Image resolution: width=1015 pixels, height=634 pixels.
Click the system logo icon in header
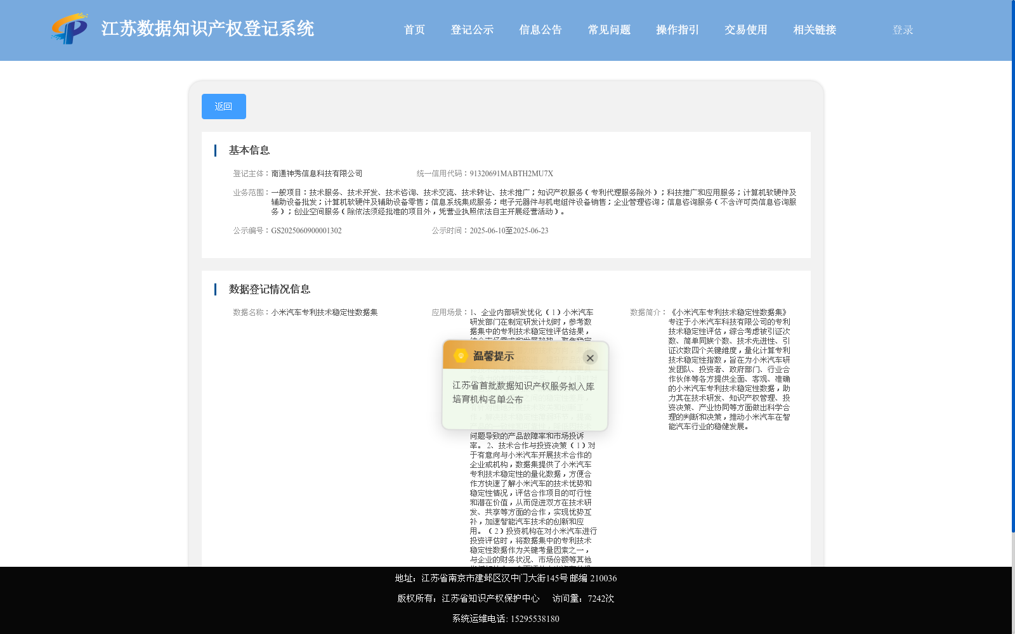[70, 29]
